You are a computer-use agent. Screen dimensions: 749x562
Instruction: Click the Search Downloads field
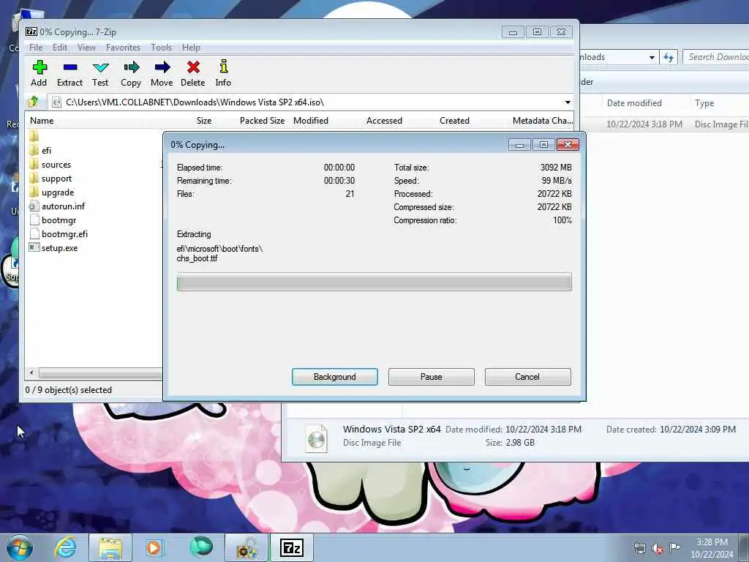[x=715, y=57]
